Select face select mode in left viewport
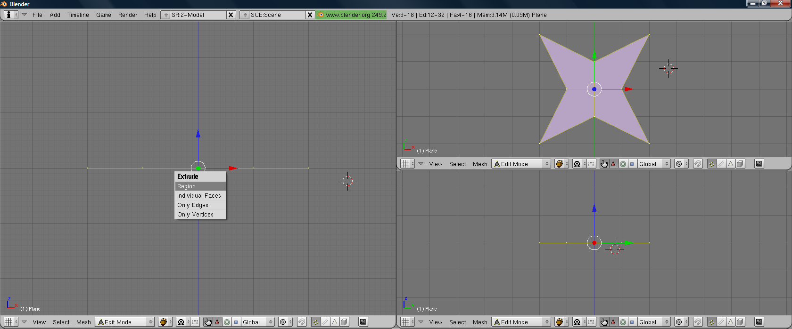Image resolution: width=792 pixels, height=329 pixels. tap(335, 322)
